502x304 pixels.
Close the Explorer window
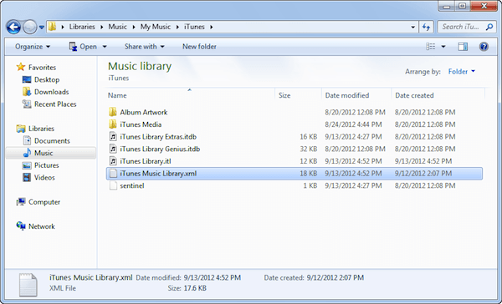pos(484,6)
